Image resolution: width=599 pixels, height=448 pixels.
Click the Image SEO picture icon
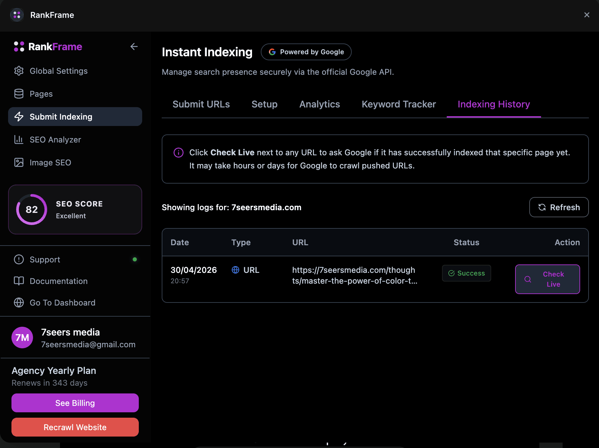19,162
